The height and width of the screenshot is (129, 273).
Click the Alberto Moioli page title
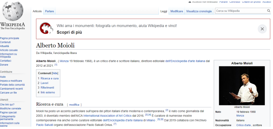pyautogui.click(x=55, y=46)
